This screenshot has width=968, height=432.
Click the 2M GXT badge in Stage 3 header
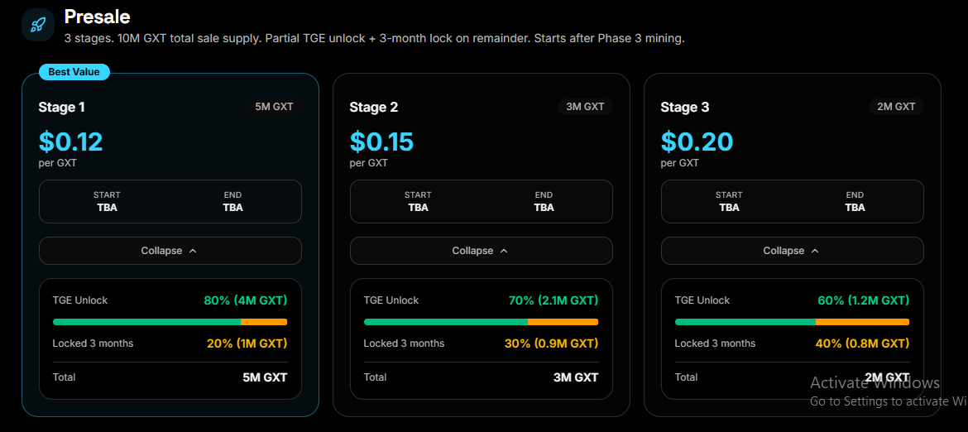pos(896,107)
